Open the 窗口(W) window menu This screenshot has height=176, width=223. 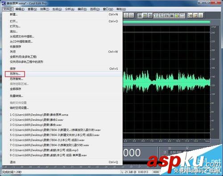tap(108, 9)
